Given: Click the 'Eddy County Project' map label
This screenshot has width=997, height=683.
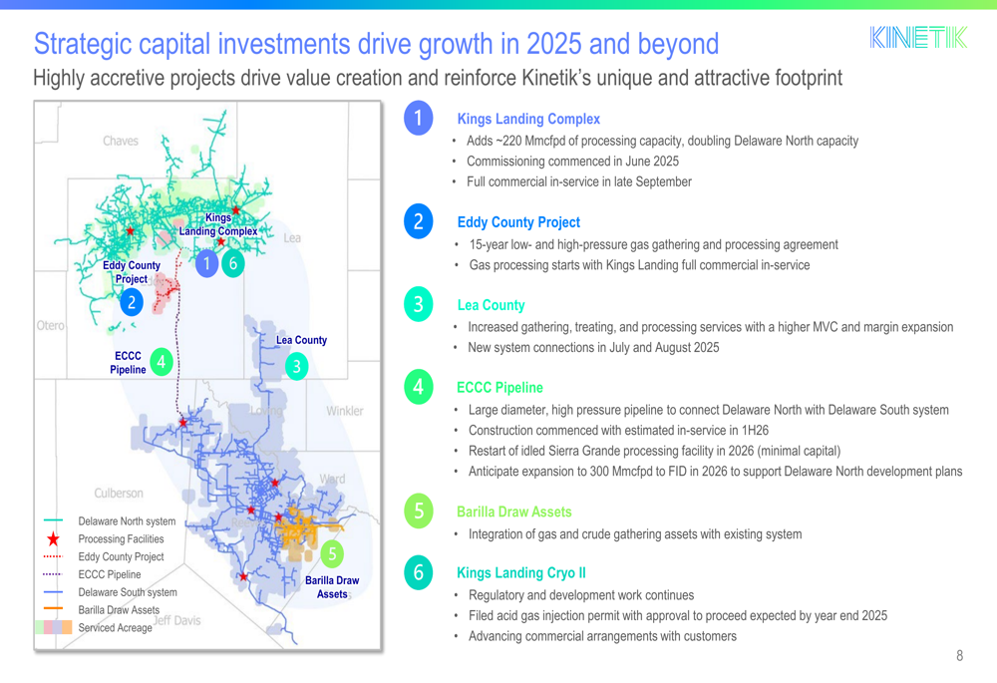Looking at the screenshot, I should click(x=132, y=272).
